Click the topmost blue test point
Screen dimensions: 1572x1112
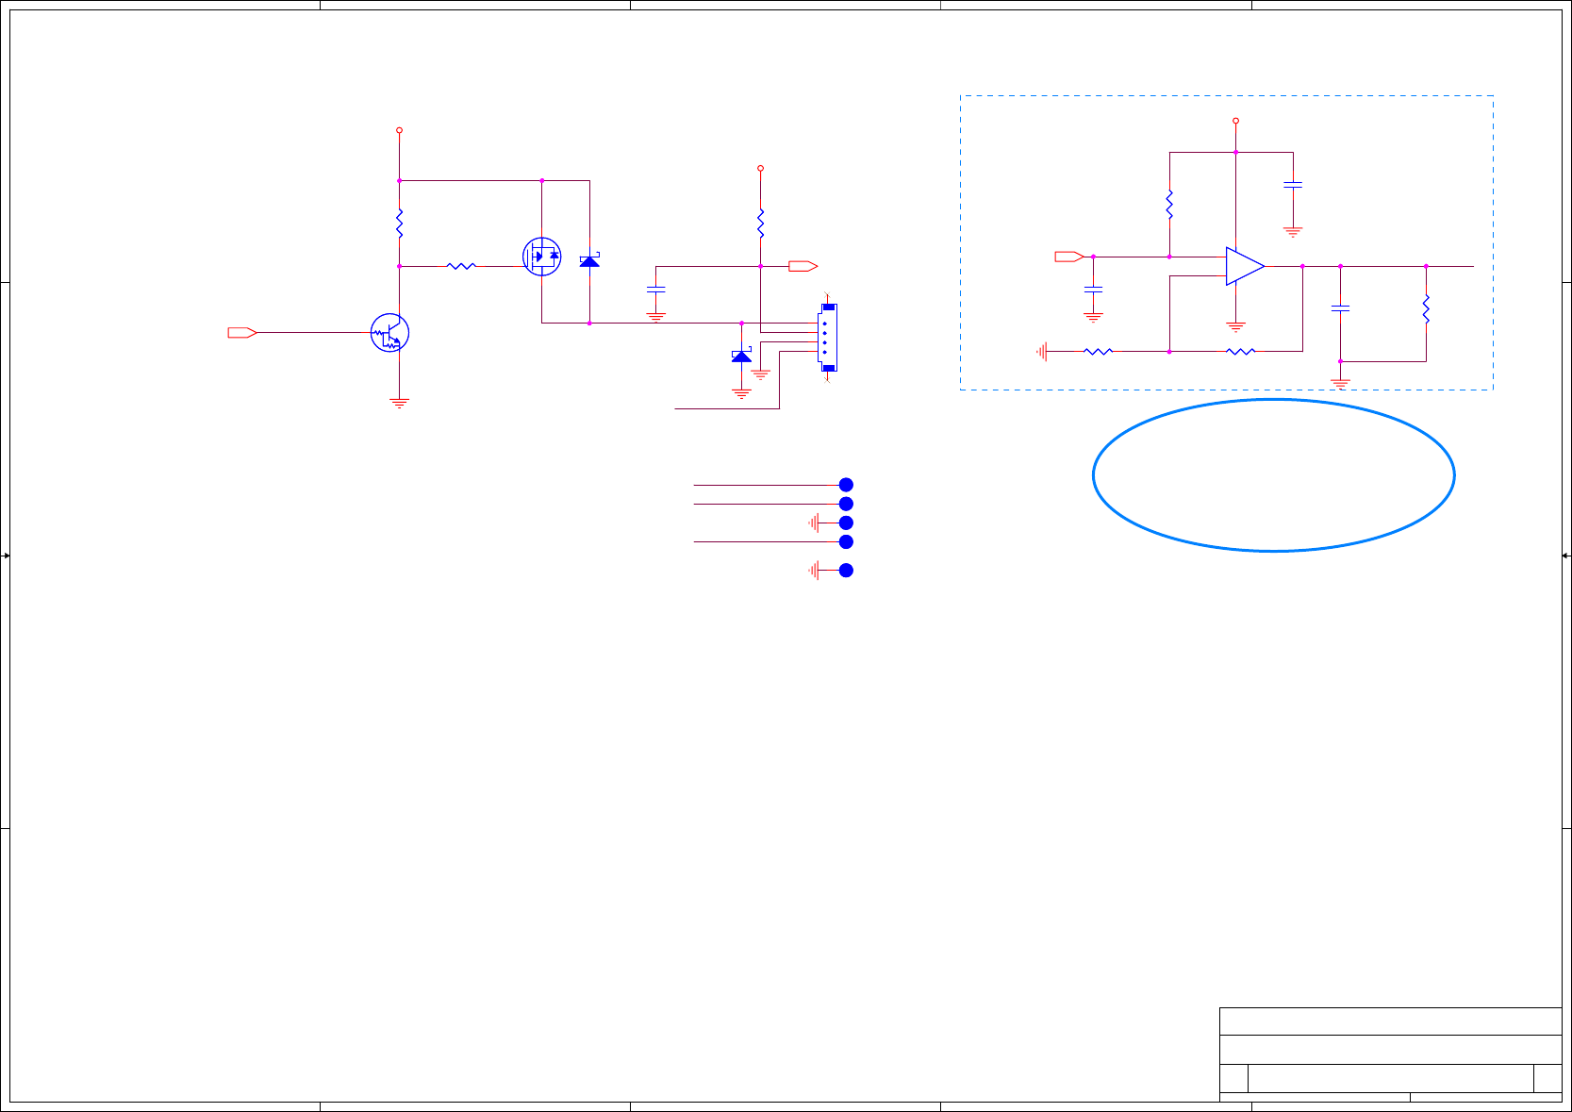[846, 485]
